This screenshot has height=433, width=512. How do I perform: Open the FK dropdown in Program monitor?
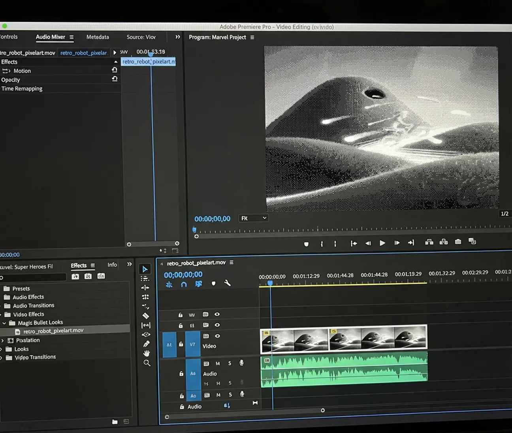(x=253, y=218)
